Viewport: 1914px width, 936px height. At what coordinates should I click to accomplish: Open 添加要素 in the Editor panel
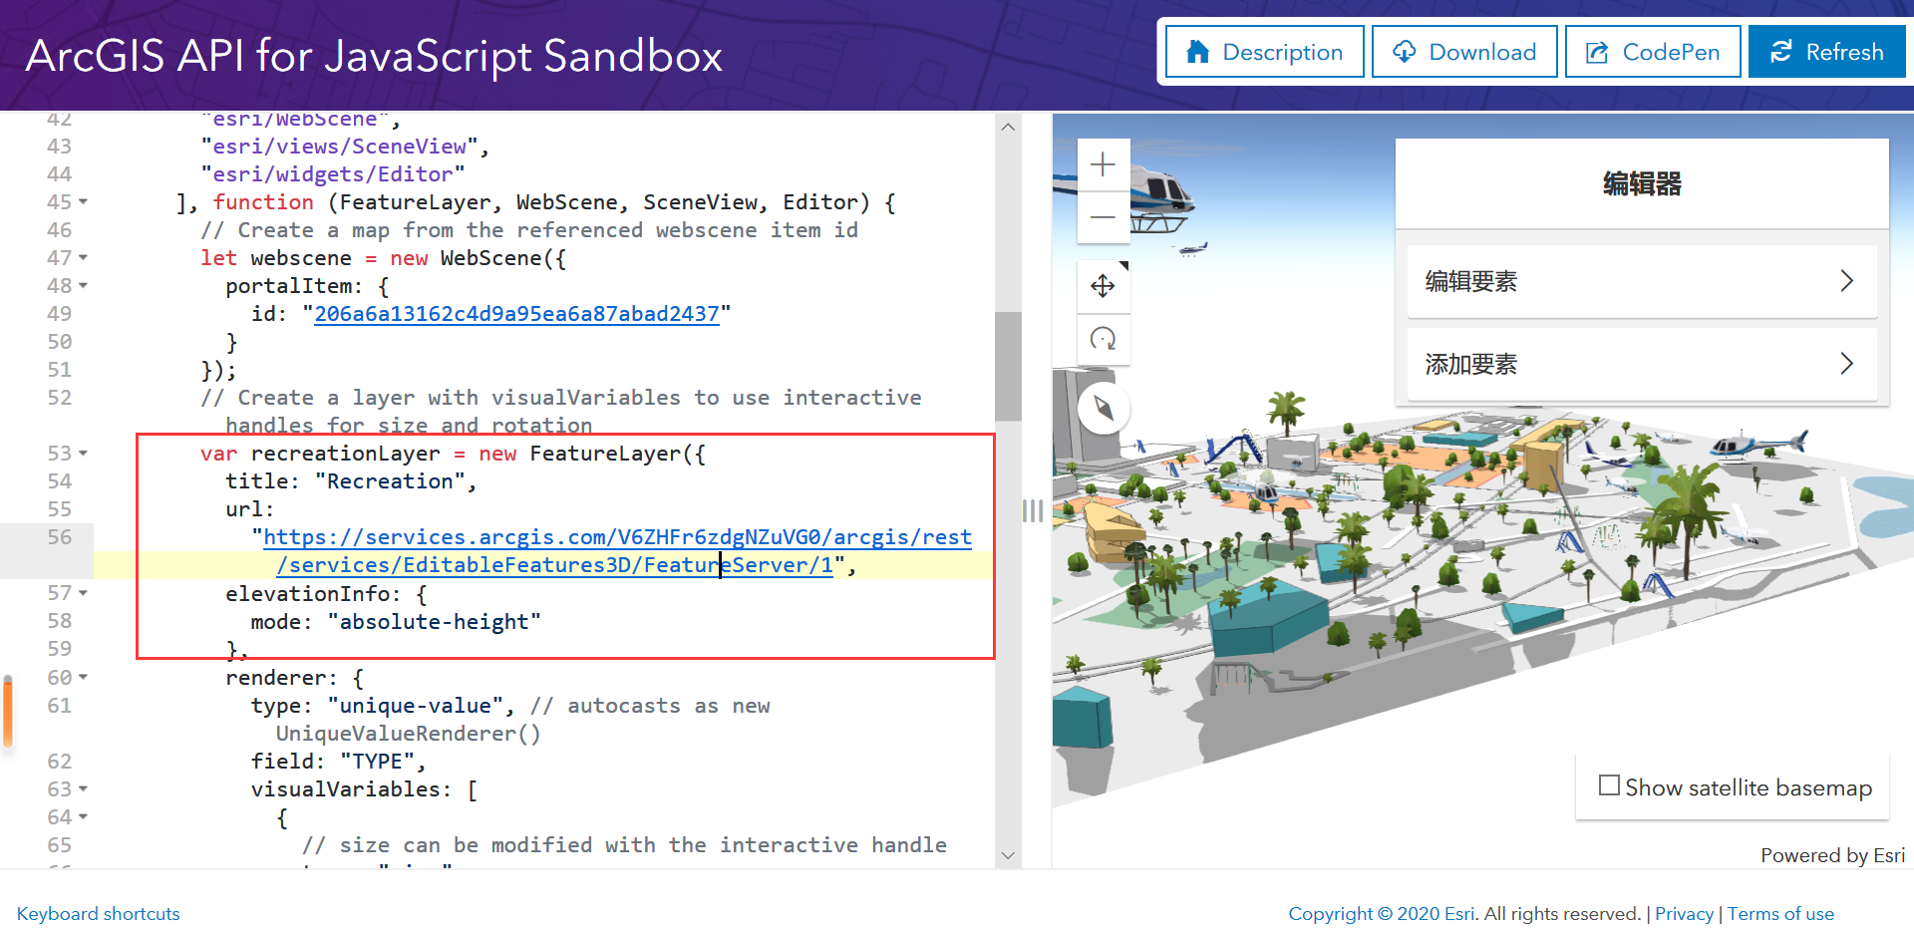pos(1641,364)
